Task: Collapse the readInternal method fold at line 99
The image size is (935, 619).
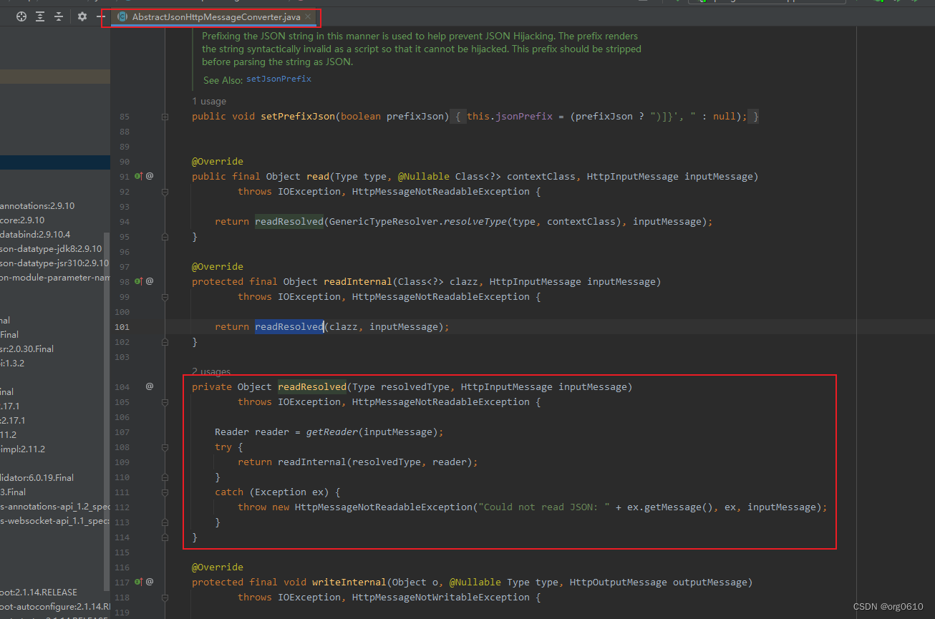Action: [165, 296]
